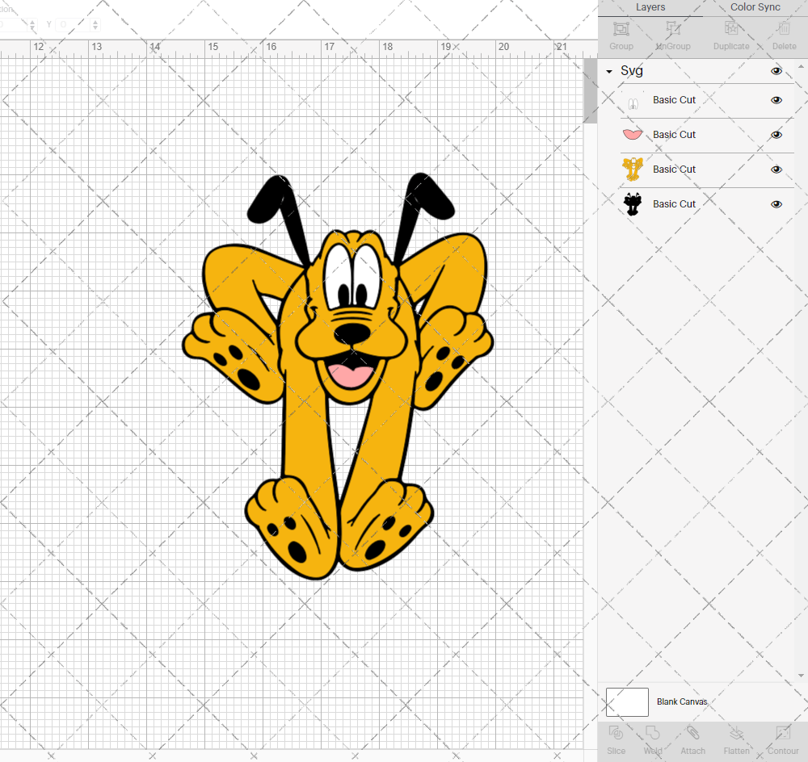The height and width of the screenshot is (762, 808).
Task: Click the Attach paperclip icon
Action: tap(692, 733)
